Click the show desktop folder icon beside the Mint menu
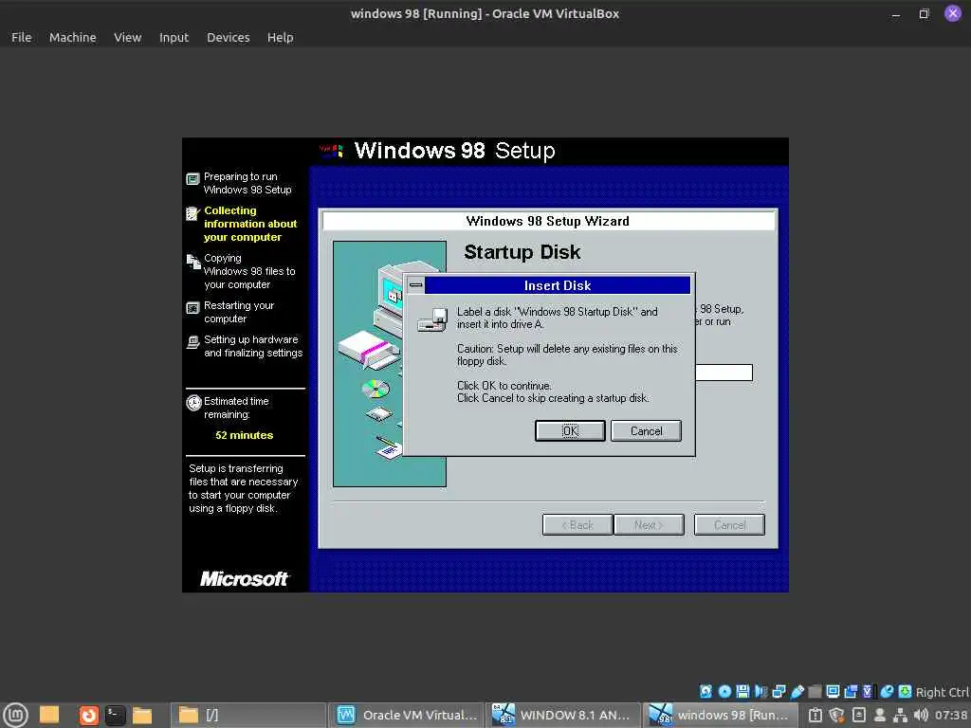Viewport: 971px width, 728px height. point(49,715)
